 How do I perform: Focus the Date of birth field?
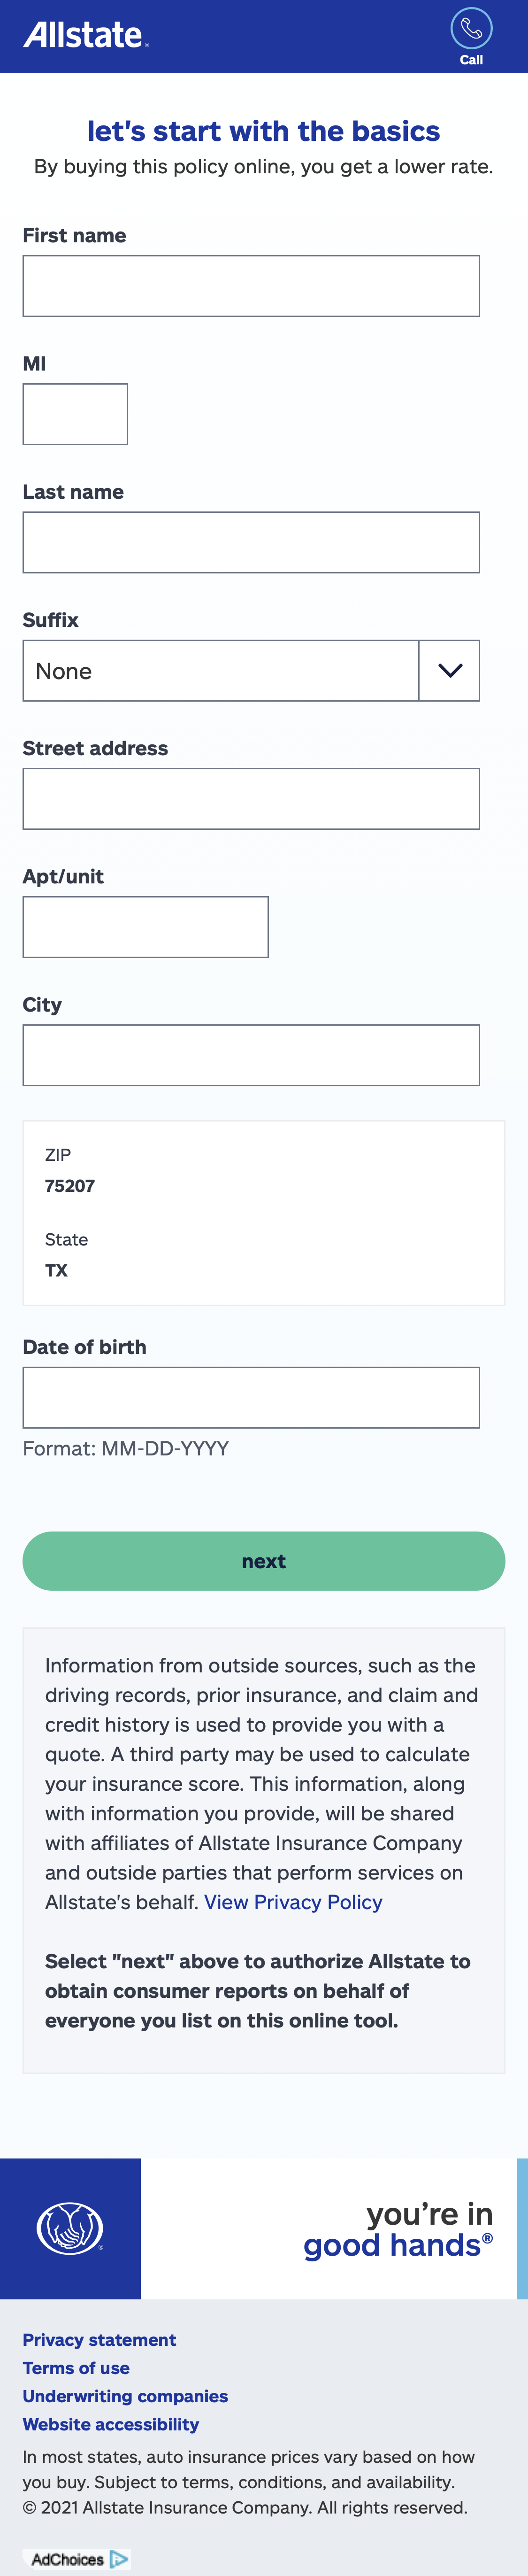tap(251, 1397)
